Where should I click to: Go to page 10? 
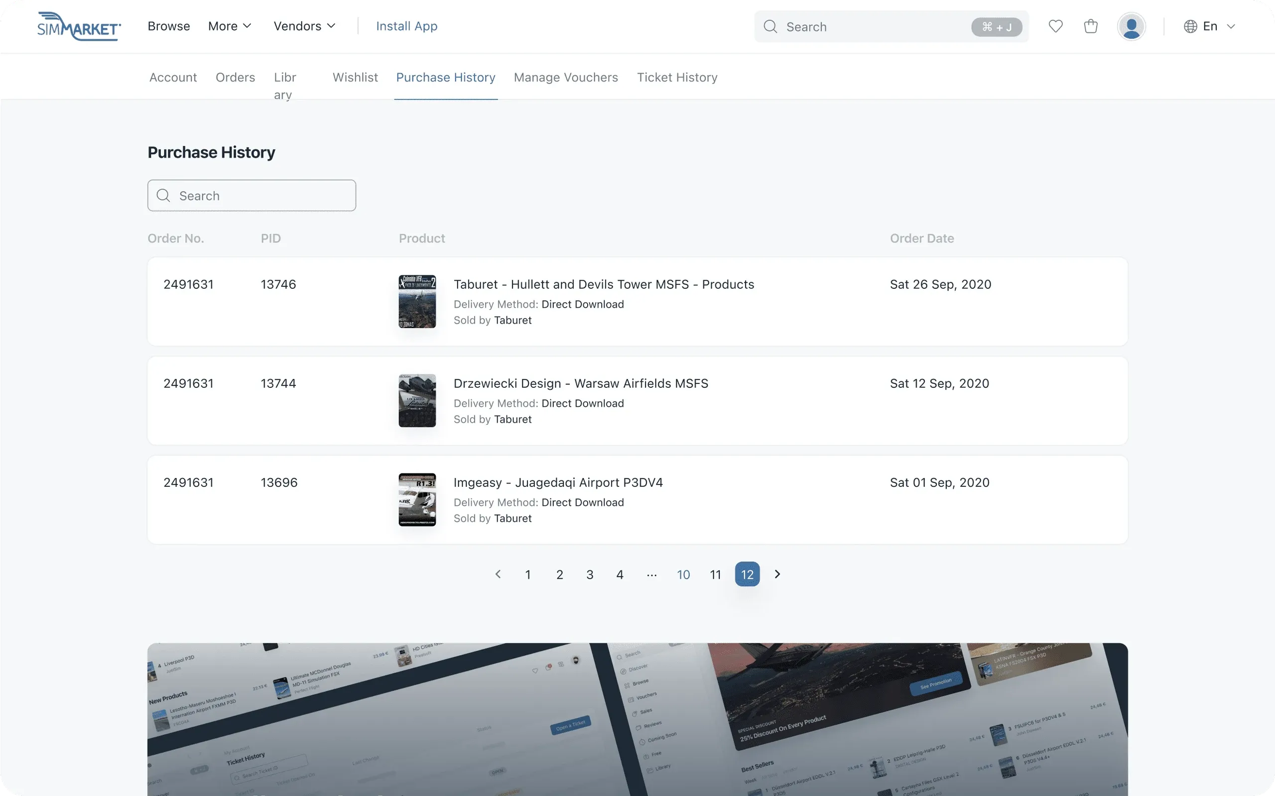[683, 574]
